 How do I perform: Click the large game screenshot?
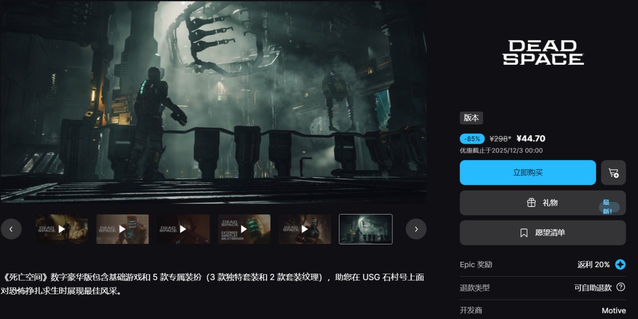click(x=213, y=102)
